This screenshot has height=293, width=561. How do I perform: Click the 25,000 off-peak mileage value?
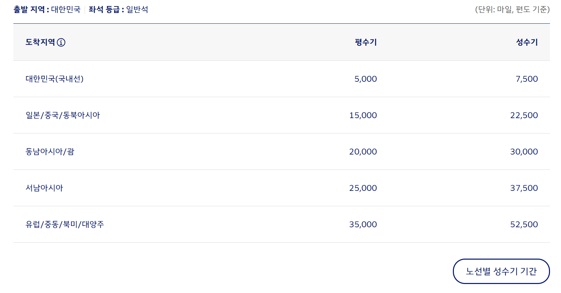[x=363, y=188]
